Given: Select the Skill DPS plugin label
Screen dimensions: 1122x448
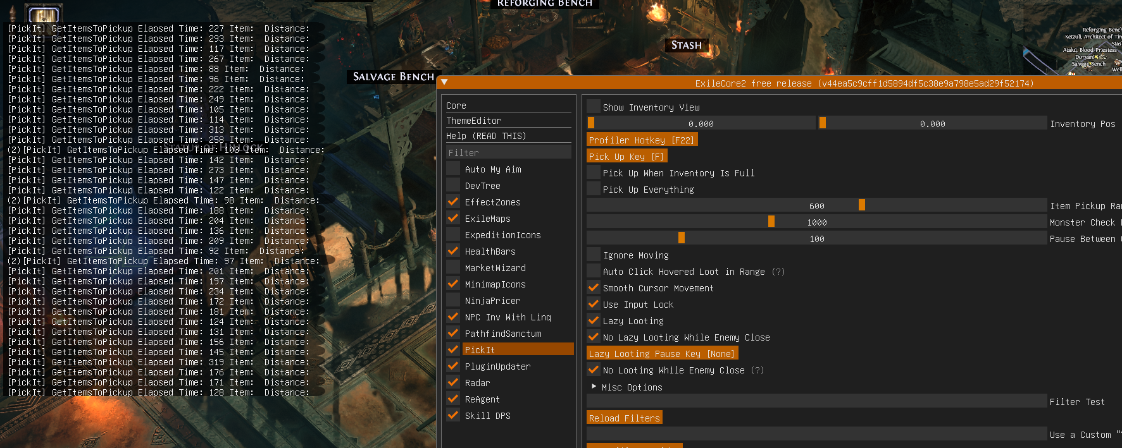Looking at the screenshot, I should coord(487,416).
